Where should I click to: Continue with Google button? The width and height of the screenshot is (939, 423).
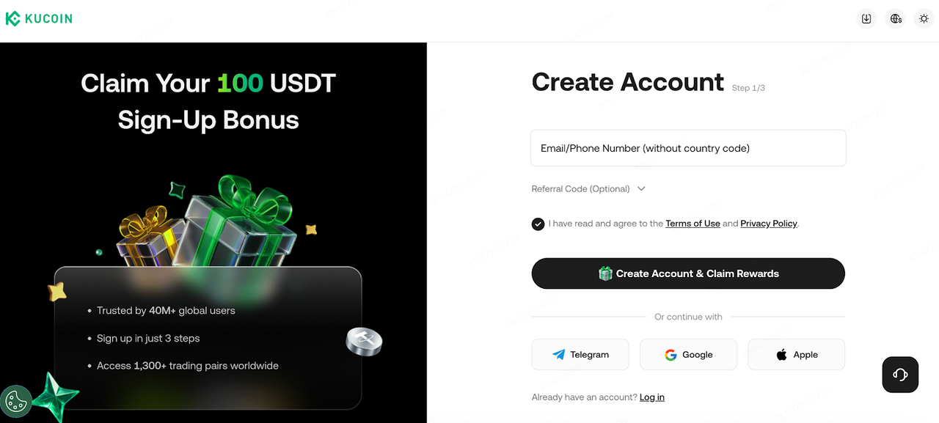(688, 355)
